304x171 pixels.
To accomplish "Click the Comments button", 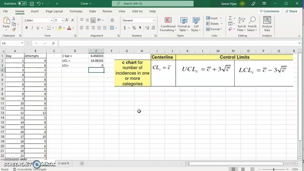I will coord(270,11).
